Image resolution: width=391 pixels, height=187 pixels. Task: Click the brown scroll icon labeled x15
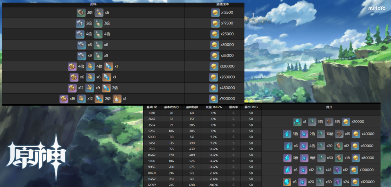(339, 134)
